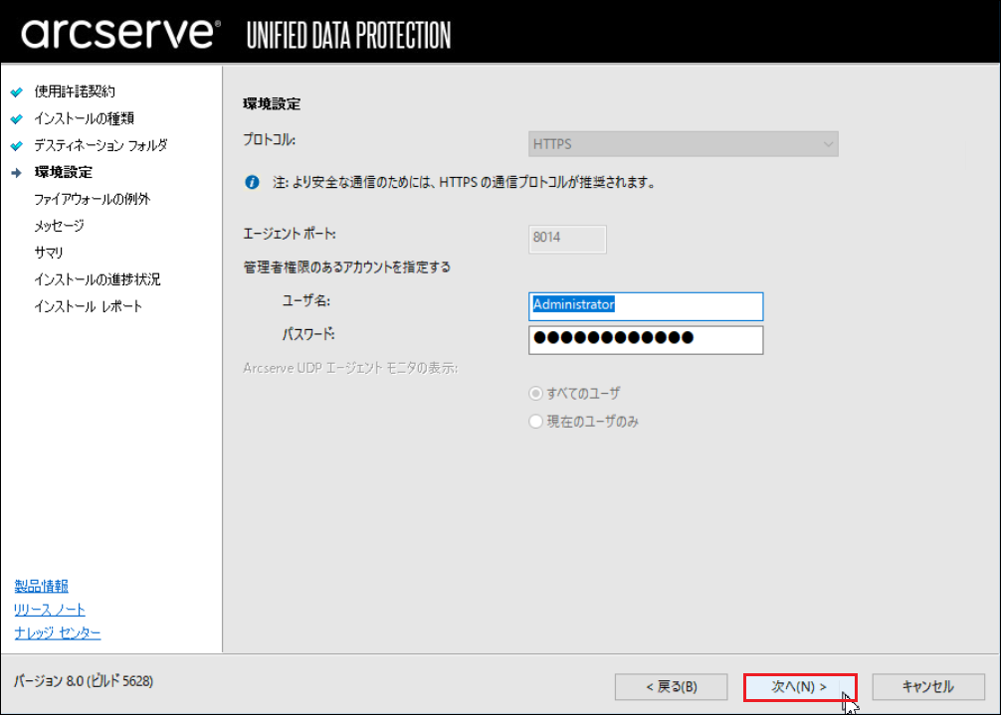Click the arcserve logo in the header
The width and height of the screenshot is (1001, 715).
(120, 33)
